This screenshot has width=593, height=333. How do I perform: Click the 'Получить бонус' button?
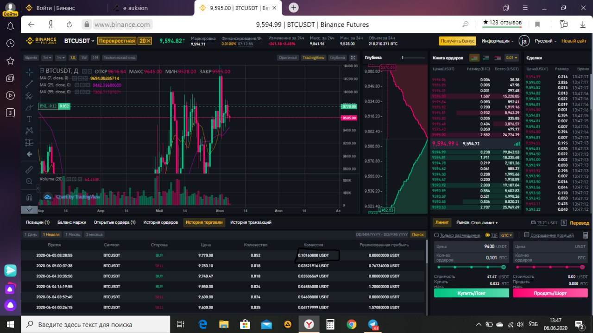point(457,41)
